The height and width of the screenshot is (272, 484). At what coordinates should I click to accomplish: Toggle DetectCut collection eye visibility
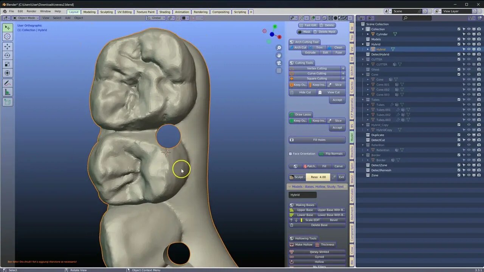pyautogui.click(x=469, y=140)
